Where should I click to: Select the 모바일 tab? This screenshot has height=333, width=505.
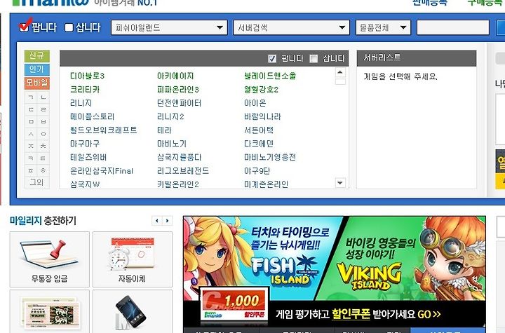pos(37,83)
